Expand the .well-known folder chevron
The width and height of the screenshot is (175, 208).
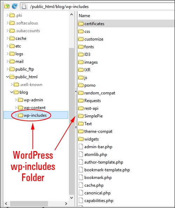(x=12, y=84)
